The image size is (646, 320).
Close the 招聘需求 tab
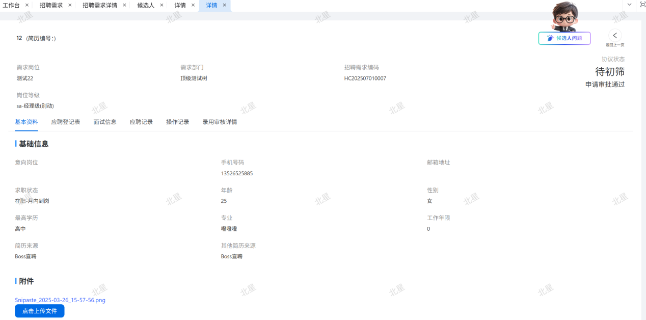point(70,5)
